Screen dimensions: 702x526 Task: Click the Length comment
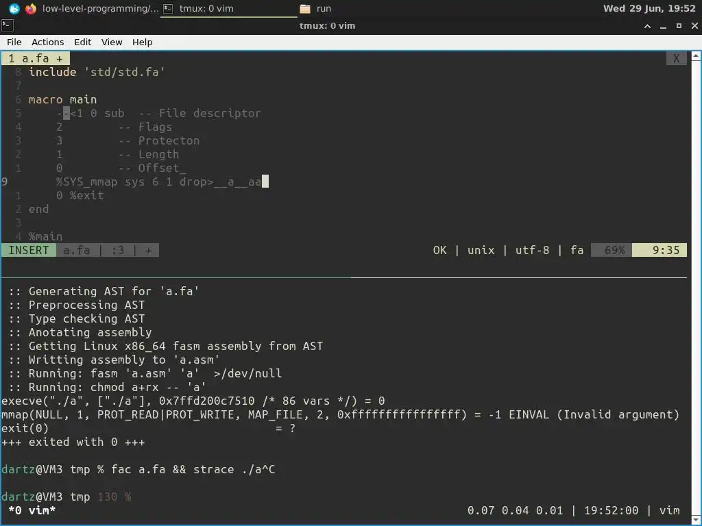click(x=149, y=154)
